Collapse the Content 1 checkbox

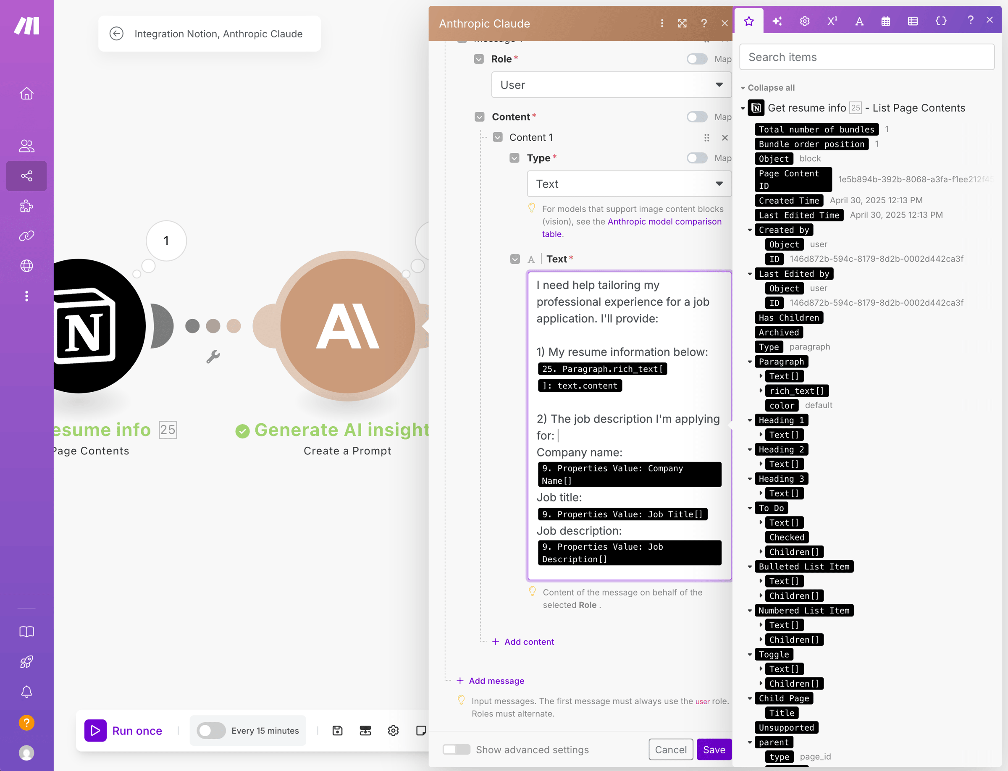498,137
